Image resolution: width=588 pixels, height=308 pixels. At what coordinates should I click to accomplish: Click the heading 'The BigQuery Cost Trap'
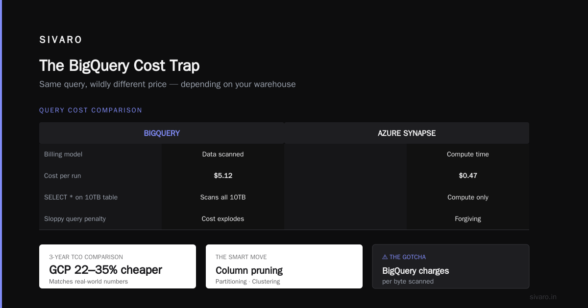click(120, 66)
